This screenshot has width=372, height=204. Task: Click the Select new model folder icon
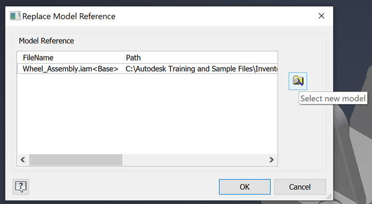[298, 81]
